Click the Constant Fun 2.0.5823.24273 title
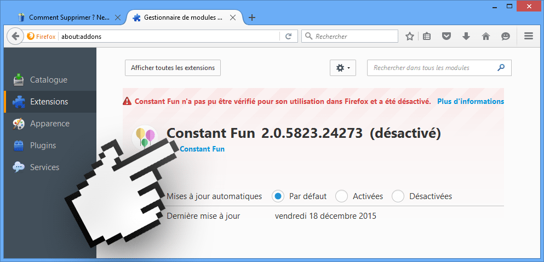 pyautogui.click(x=265, y=133)
